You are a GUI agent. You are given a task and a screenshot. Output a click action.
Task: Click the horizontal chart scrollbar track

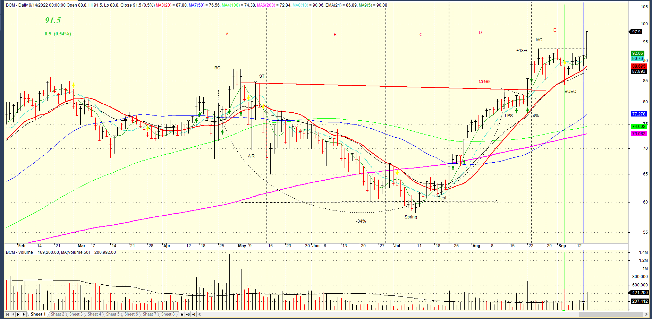click(x=416, y=314)
